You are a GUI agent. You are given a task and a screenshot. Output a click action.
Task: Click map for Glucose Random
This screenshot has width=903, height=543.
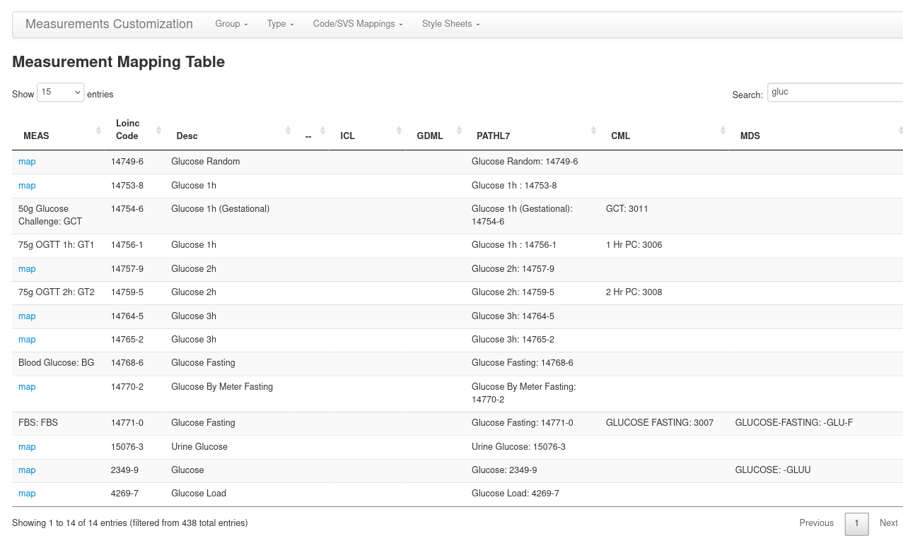[x=27, y=162]
